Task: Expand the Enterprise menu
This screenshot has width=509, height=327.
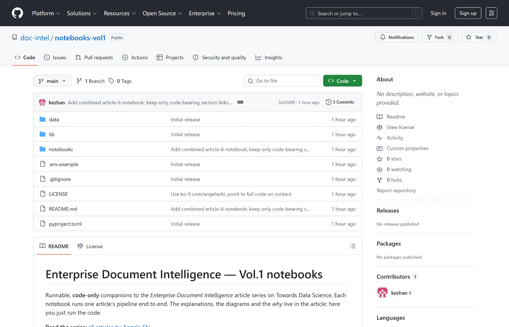Action: pyautogui.click(x=205, y=13)
